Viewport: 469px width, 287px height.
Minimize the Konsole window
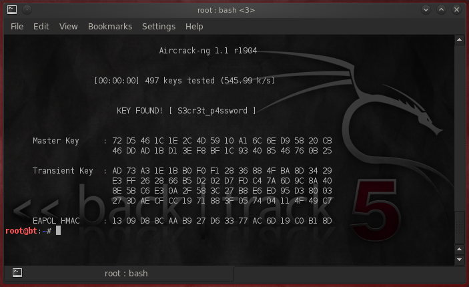pyautogui.click(x=426, y=10)
